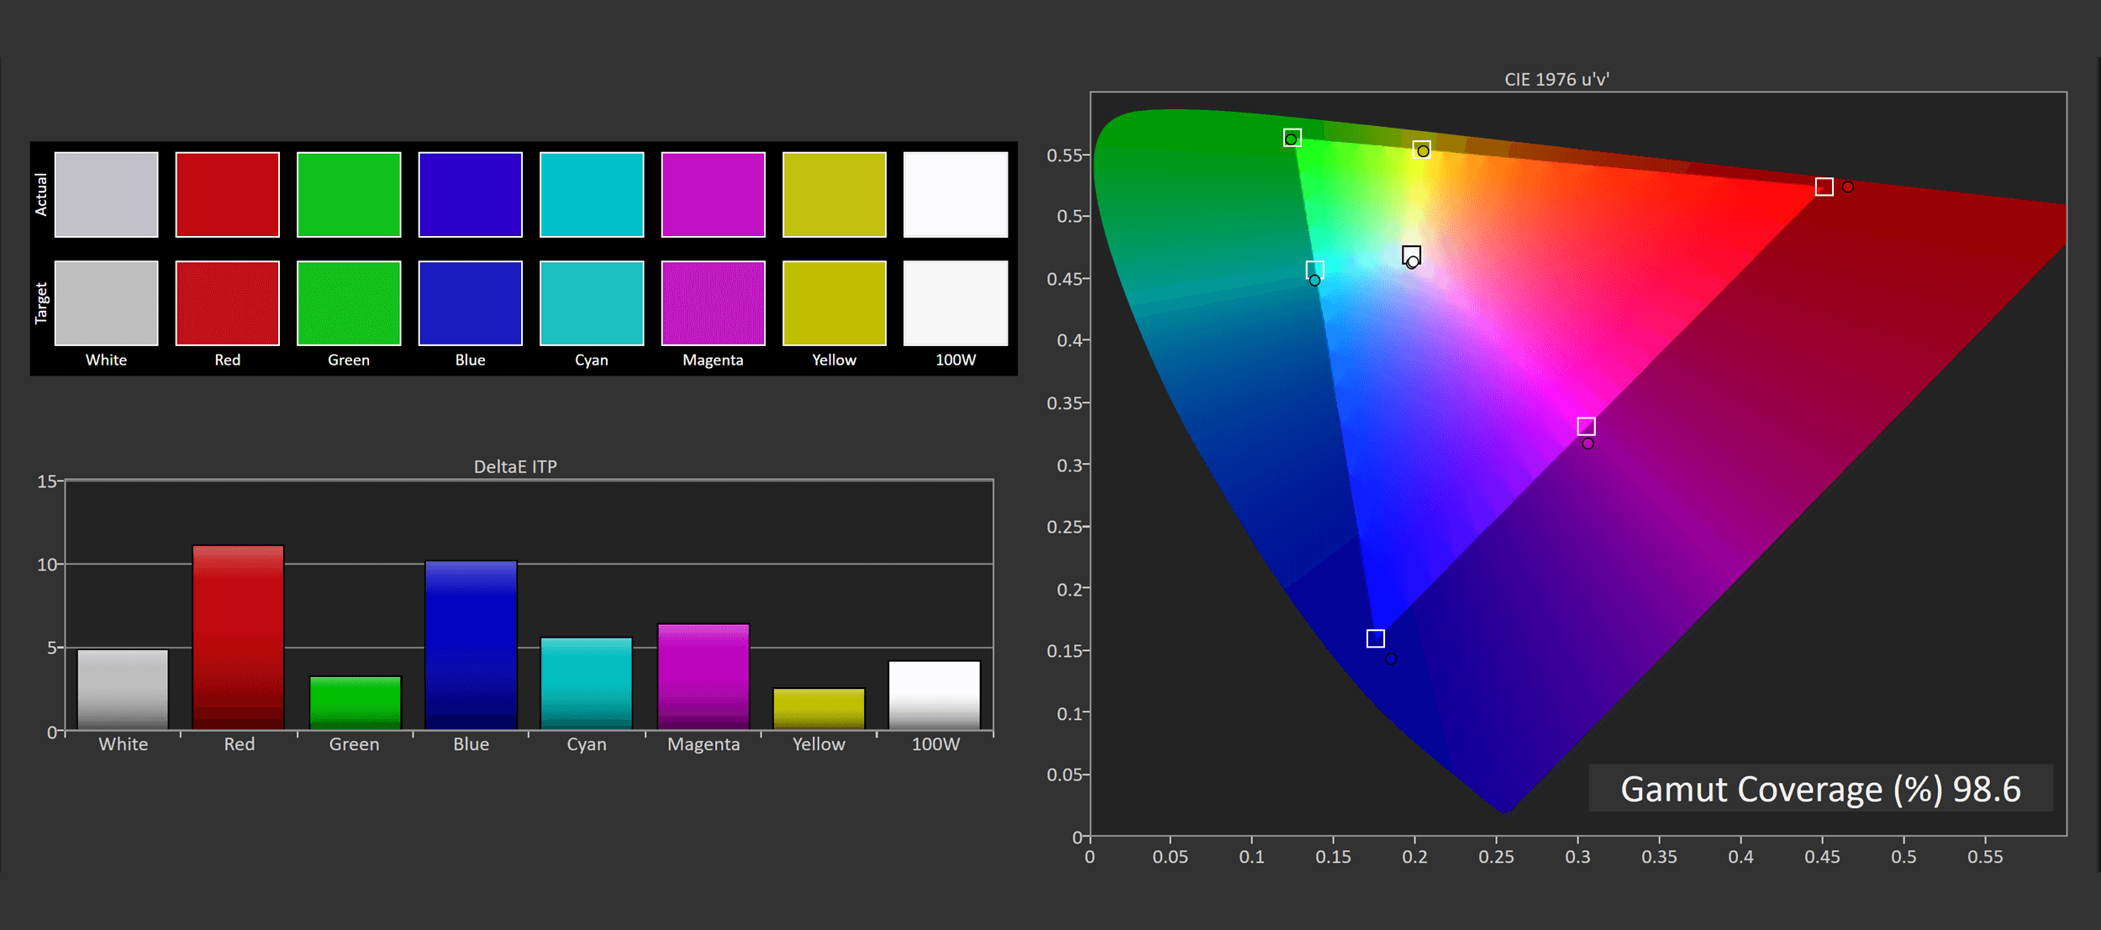Click the CIE 1976 u'v' chart title
Image resolution: width=2101 pixels, height=930 pixels.
point(1556,79)
